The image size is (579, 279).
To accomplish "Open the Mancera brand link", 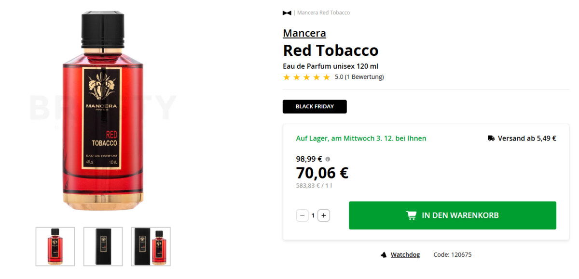I will pos(304,33).
